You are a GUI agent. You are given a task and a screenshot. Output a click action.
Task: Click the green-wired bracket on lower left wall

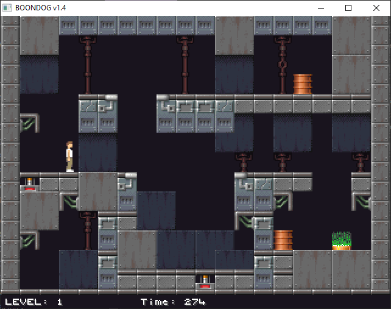tap(29, 240)
